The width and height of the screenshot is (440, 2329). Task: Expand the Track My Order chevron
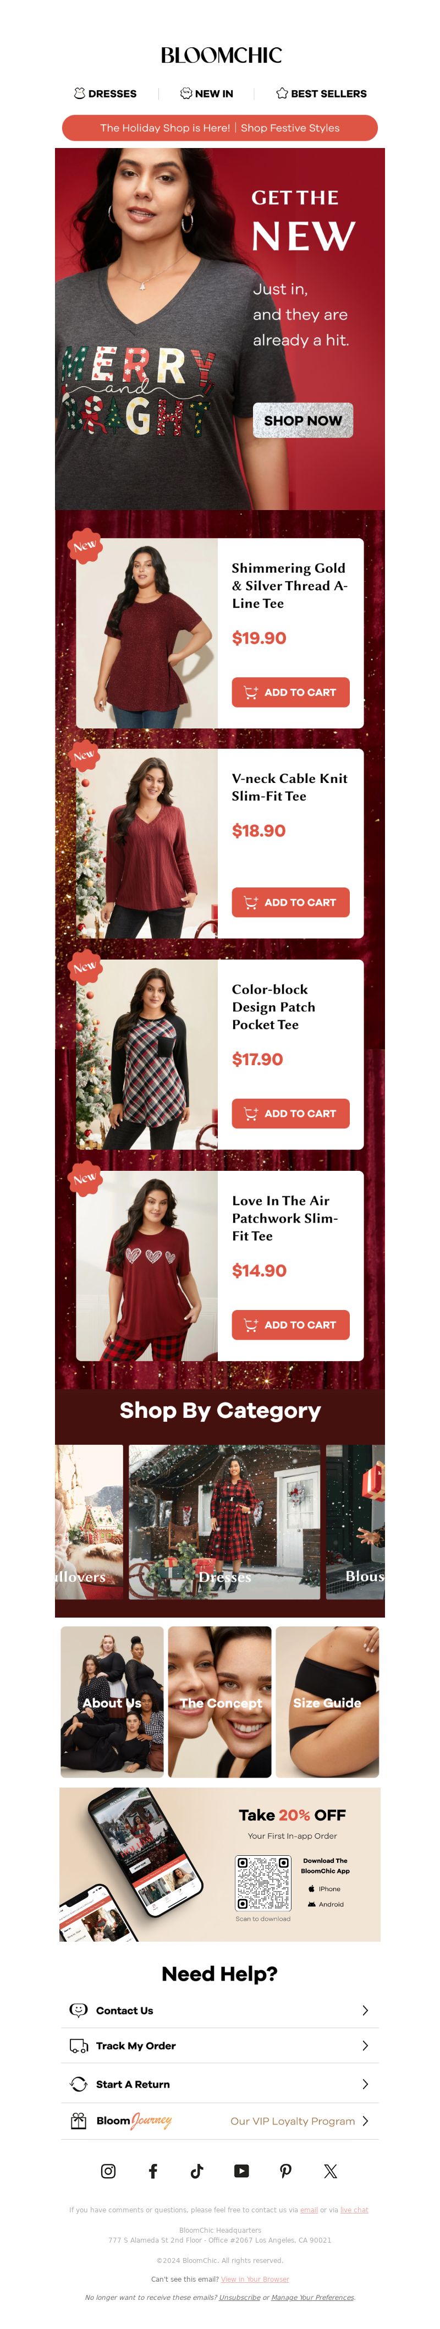click(365, 2045)
